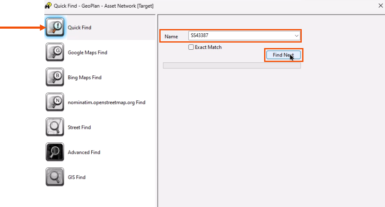Select the GIS Find icon
The height and width of the screenshot is (207, 385).
55,177
